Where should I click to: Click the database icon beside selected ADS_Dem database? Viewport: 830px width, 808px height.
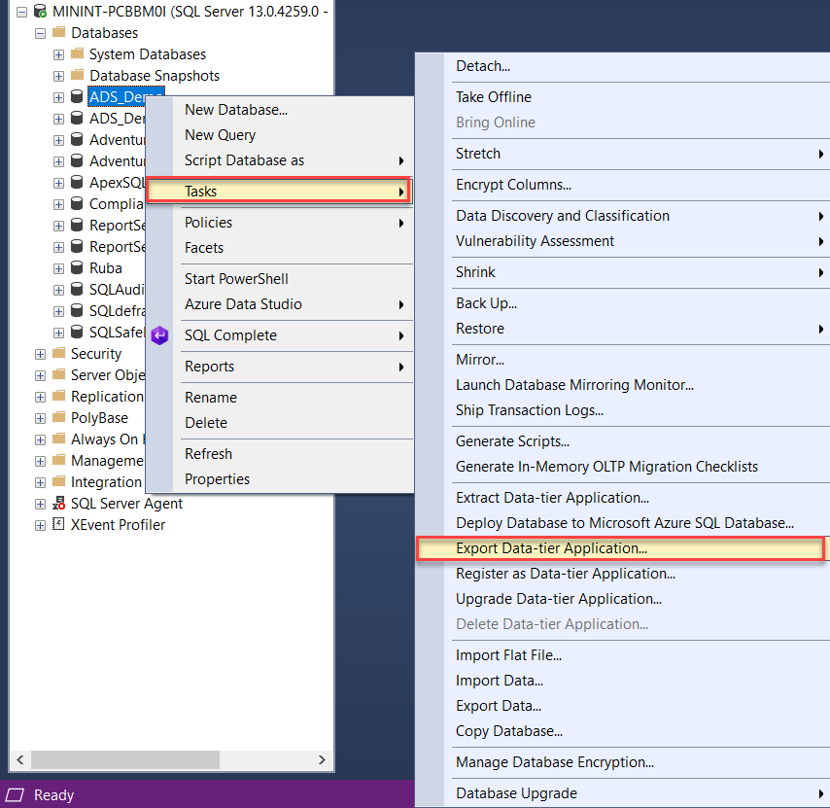click(x=76, y=96)
